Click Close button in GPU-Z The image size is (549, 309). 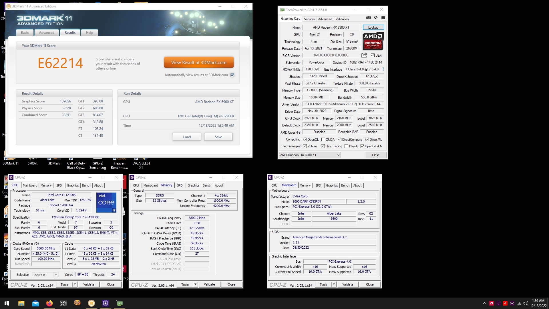tap(376, 155)
